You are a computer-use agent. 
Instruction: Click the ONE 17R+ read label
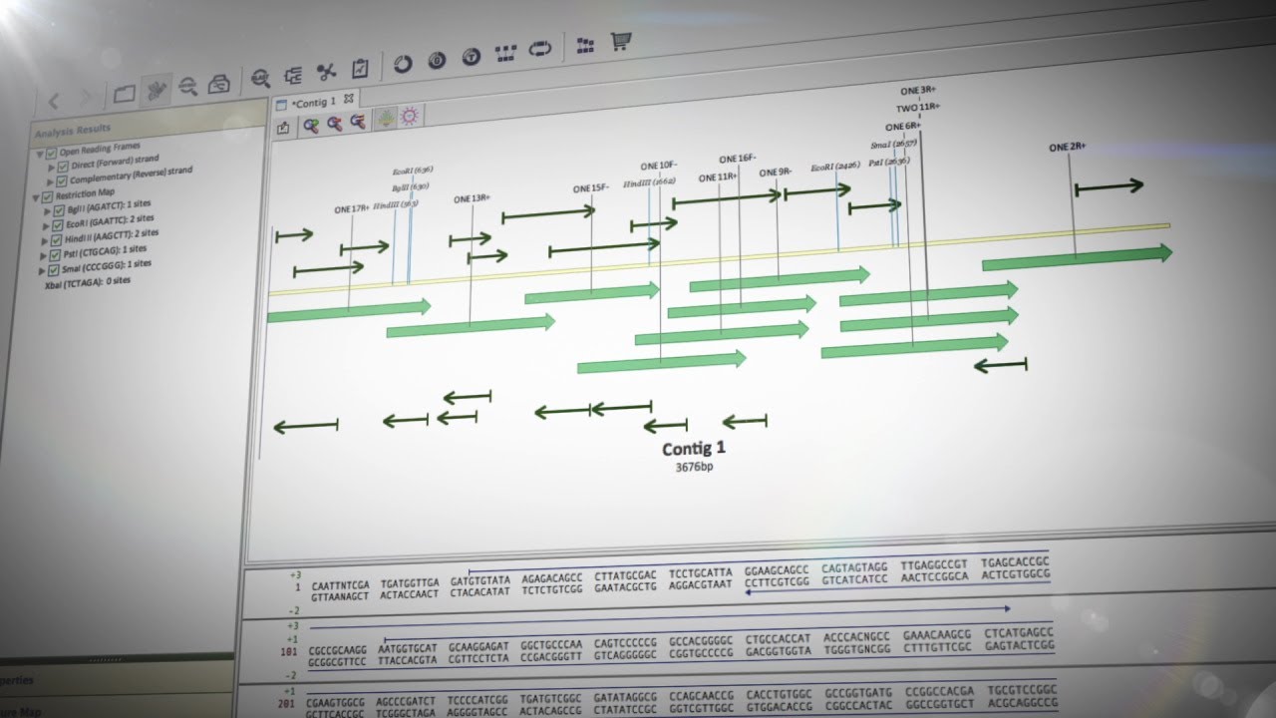352,208
